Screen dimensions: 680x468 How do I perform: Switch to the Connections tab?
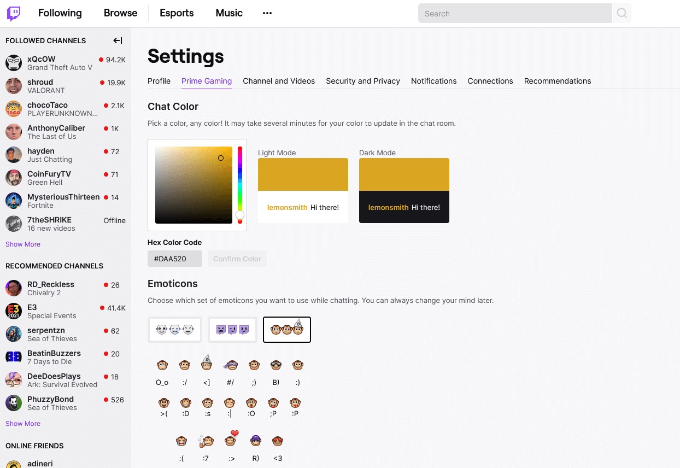(x=490, y=81)
